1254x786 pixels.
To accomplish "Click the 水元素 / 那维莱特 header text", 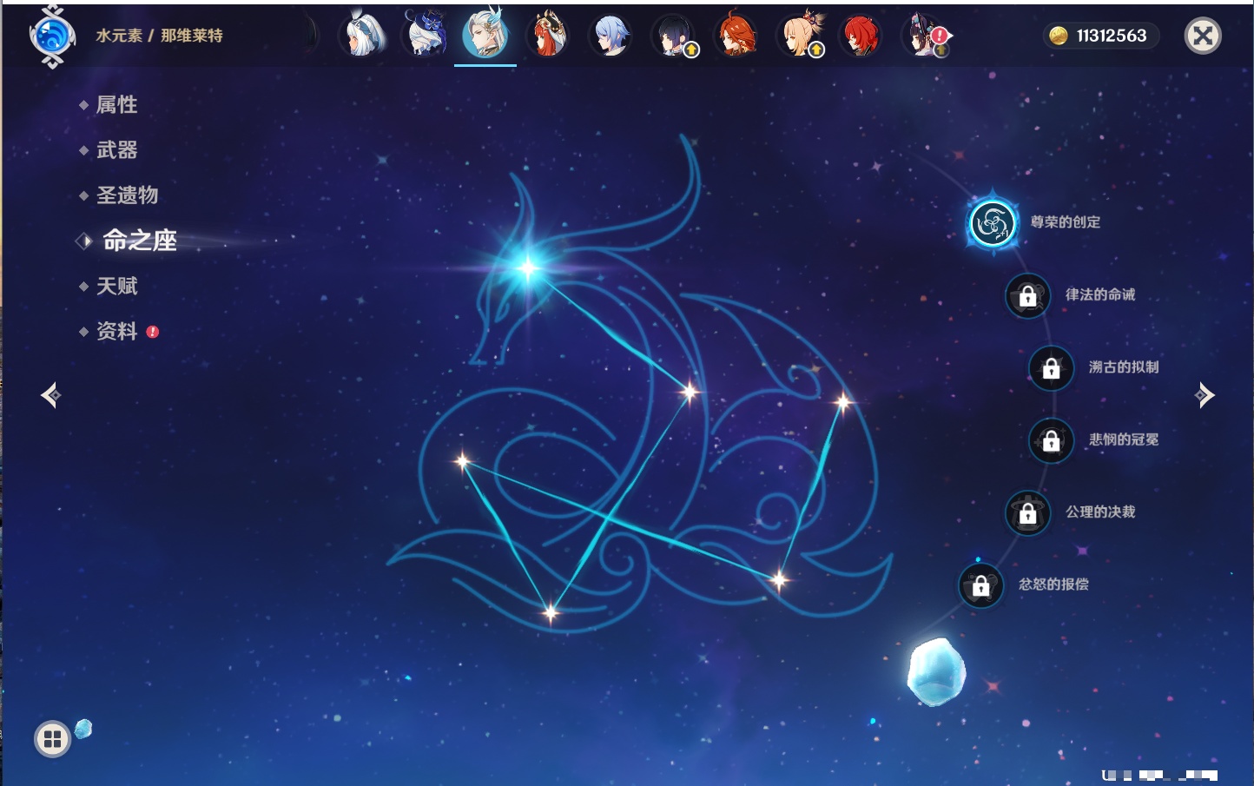I will point(159,36).
